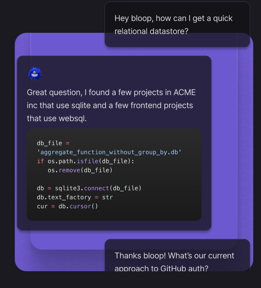Click the "db_file =" code line
The image size is (261, 288).
(x=53, y=143)
